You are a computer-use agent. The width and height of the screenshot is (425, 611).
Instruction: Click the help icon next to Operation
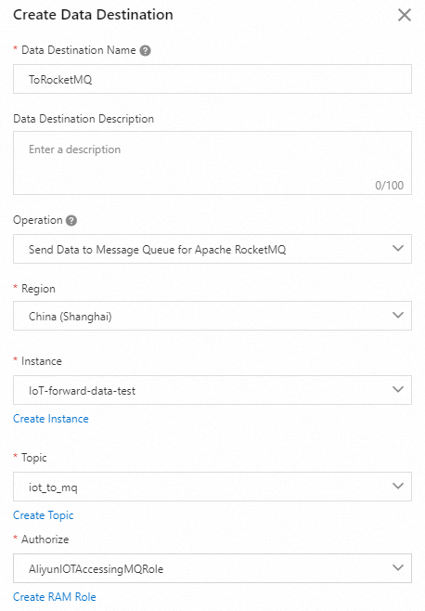[x=71, y=221]
